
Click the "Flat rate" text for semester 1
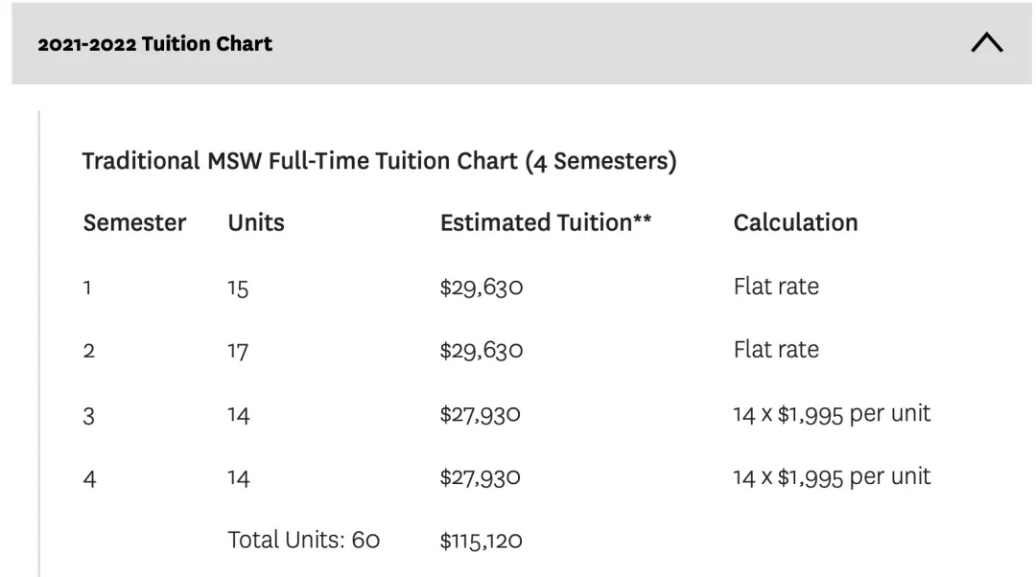(776, 287)
